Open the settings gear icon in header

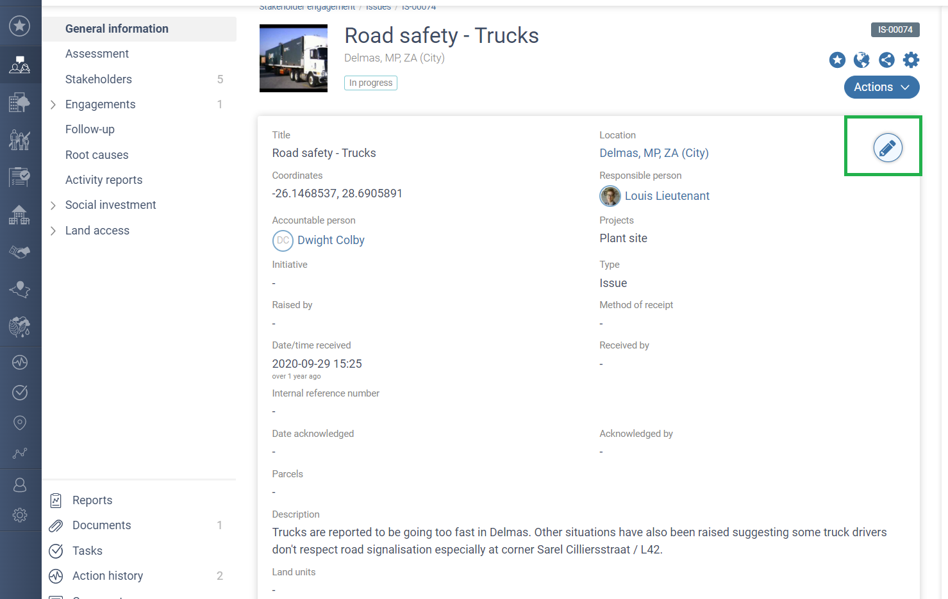(911, 60)
